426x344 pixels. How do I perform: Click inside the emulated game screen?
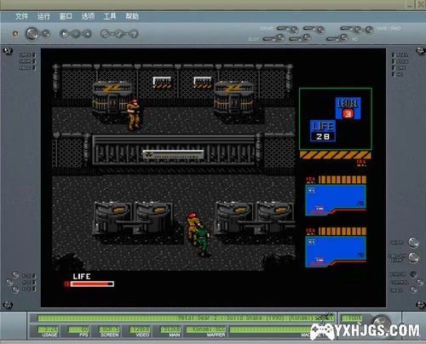tap(213, 178)
